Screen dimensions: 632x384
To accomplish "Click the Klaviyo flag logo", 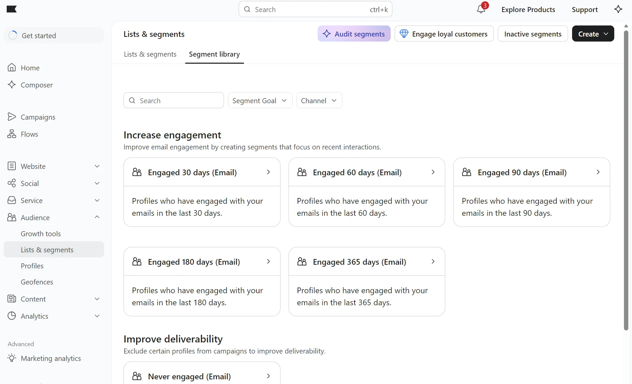I will [12, 9].
